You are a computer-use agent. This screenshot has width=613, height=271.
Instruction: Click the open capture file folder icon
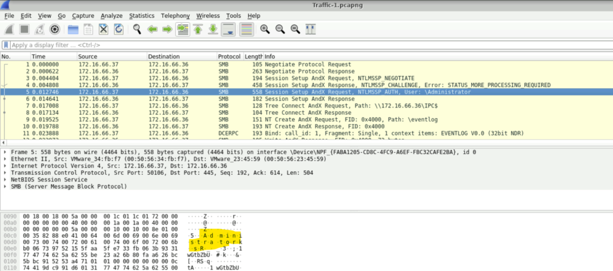tap(72, 29)
